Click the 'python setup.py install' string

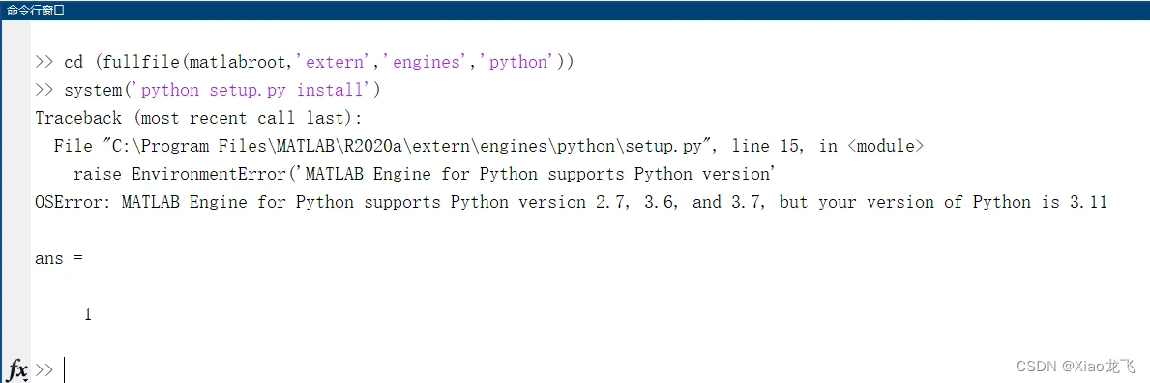[256, 90]
